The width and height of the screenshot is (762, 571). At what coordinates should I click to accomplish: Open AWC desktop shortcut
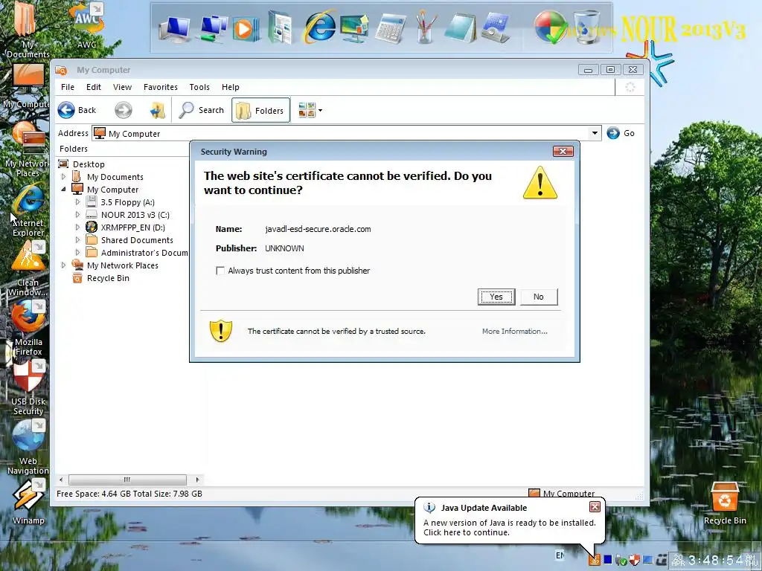click(x=86, y=25)
